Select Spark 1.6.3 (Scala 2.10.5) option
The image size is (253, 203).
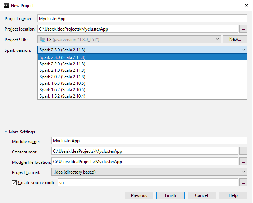(x=142, y=83)
